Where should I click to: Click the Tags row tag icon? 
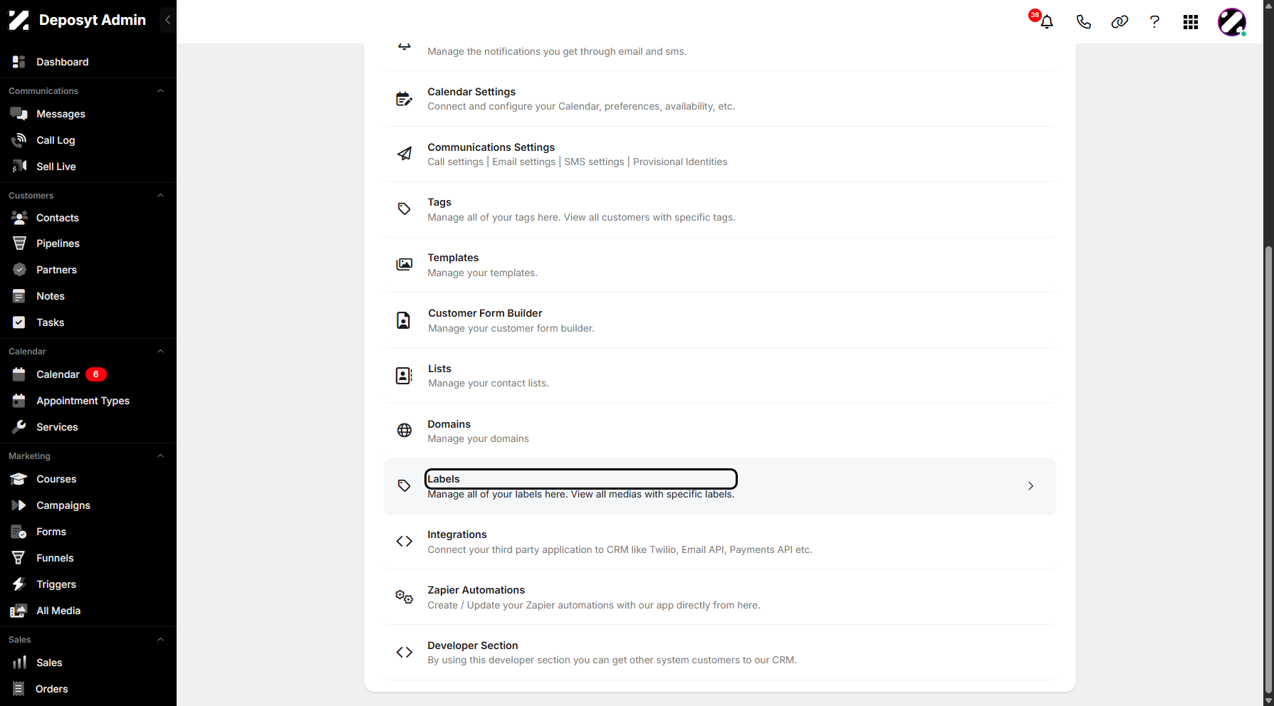click(404, 209)
